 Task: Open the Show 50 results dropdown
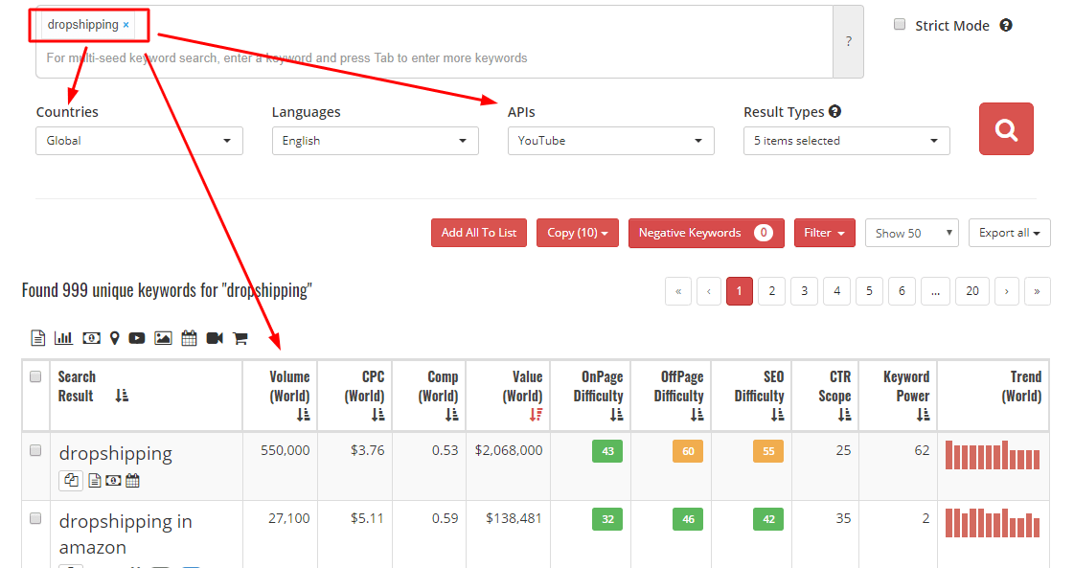tap(911, 233)
